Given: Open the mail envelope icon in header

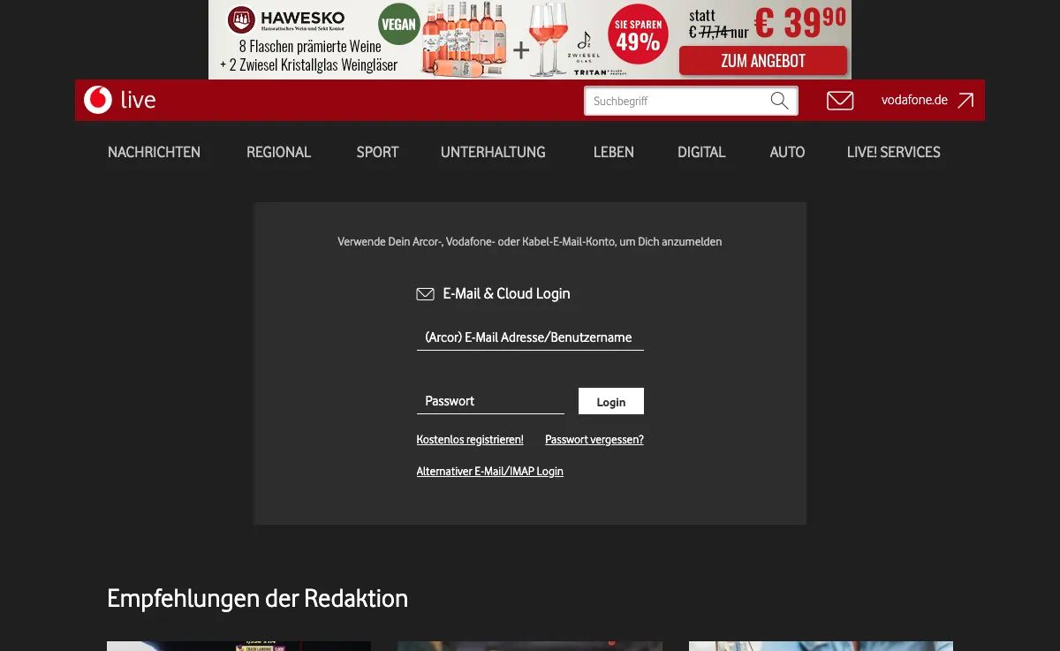Looking at the screenshot, I should click(x=840, y=101).
